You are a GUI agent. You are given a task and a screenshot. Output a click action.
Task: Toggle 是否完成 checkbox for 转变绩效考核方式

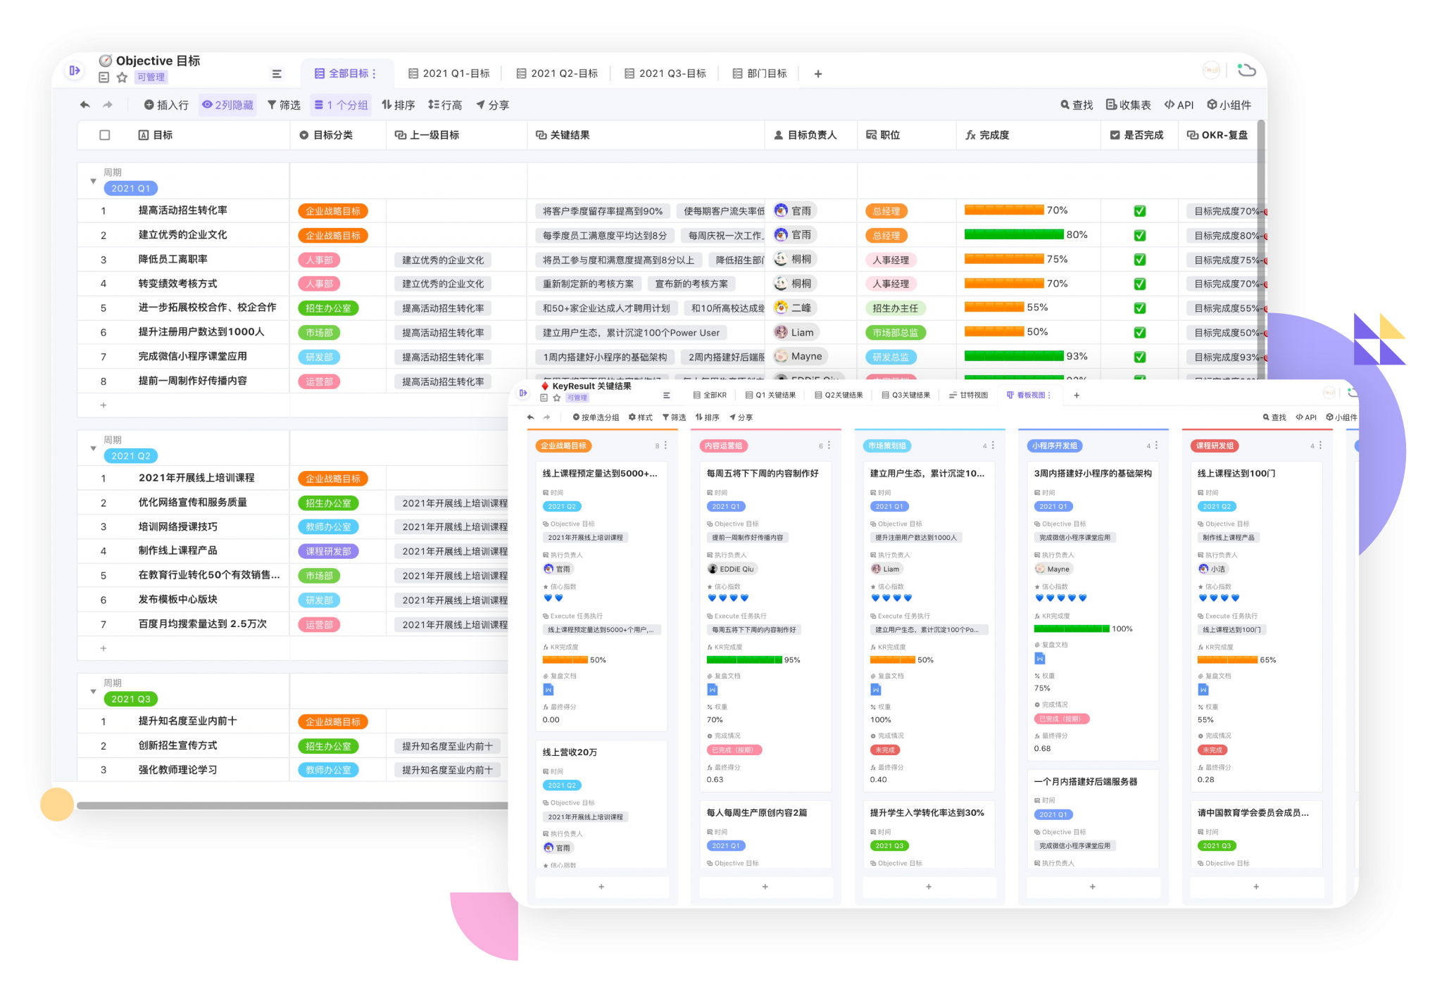point(1140,284)
